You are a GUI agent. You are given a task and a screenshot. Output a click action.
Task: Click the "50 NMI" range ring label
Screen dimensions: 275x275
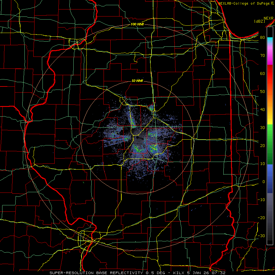[x=137, y=81]
